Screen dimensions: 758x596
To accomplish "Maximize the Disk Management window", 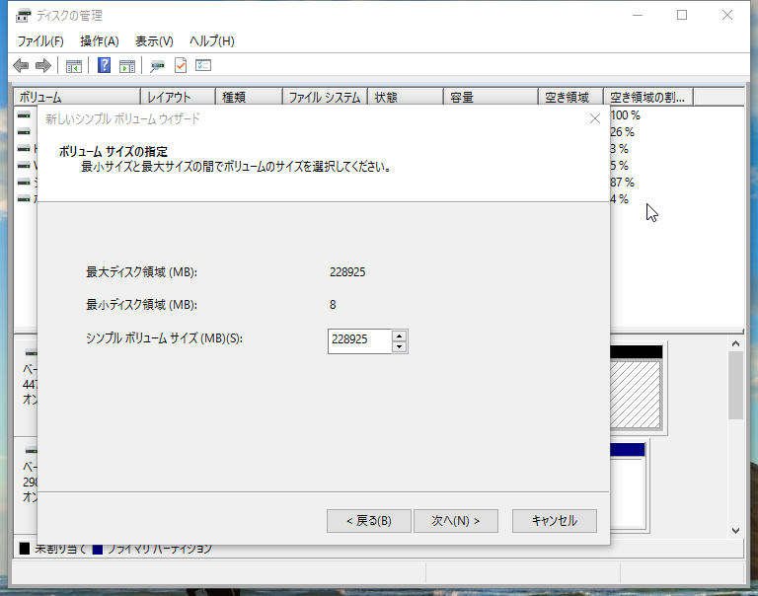I will (682, 16).
